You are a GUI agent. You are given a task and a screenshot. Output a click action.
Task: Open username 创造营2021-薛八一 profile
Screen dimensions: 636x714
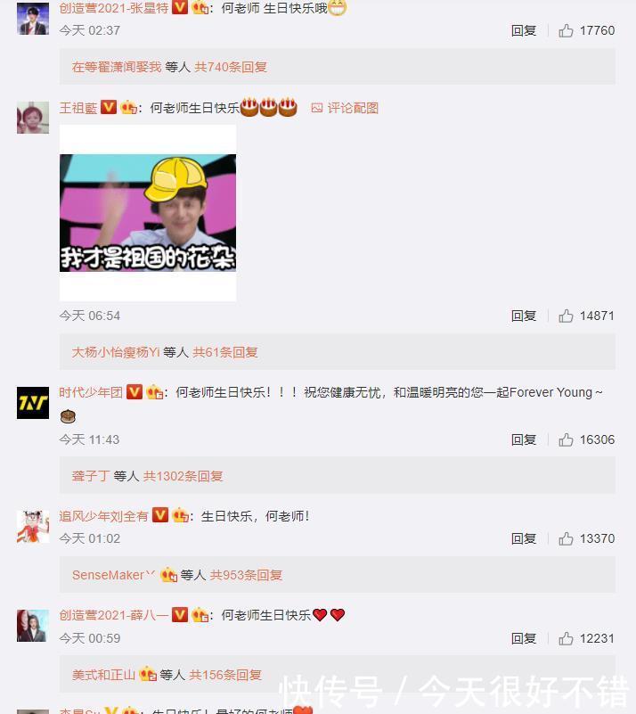pos(114,615)
